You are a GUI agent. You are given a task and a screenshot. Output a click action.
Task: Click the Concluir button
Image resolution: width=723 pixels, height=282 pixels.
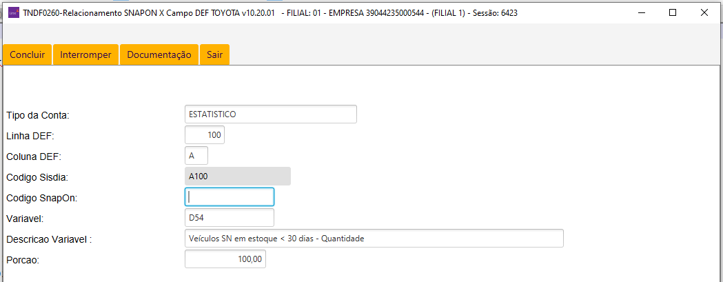coord(28,55)
